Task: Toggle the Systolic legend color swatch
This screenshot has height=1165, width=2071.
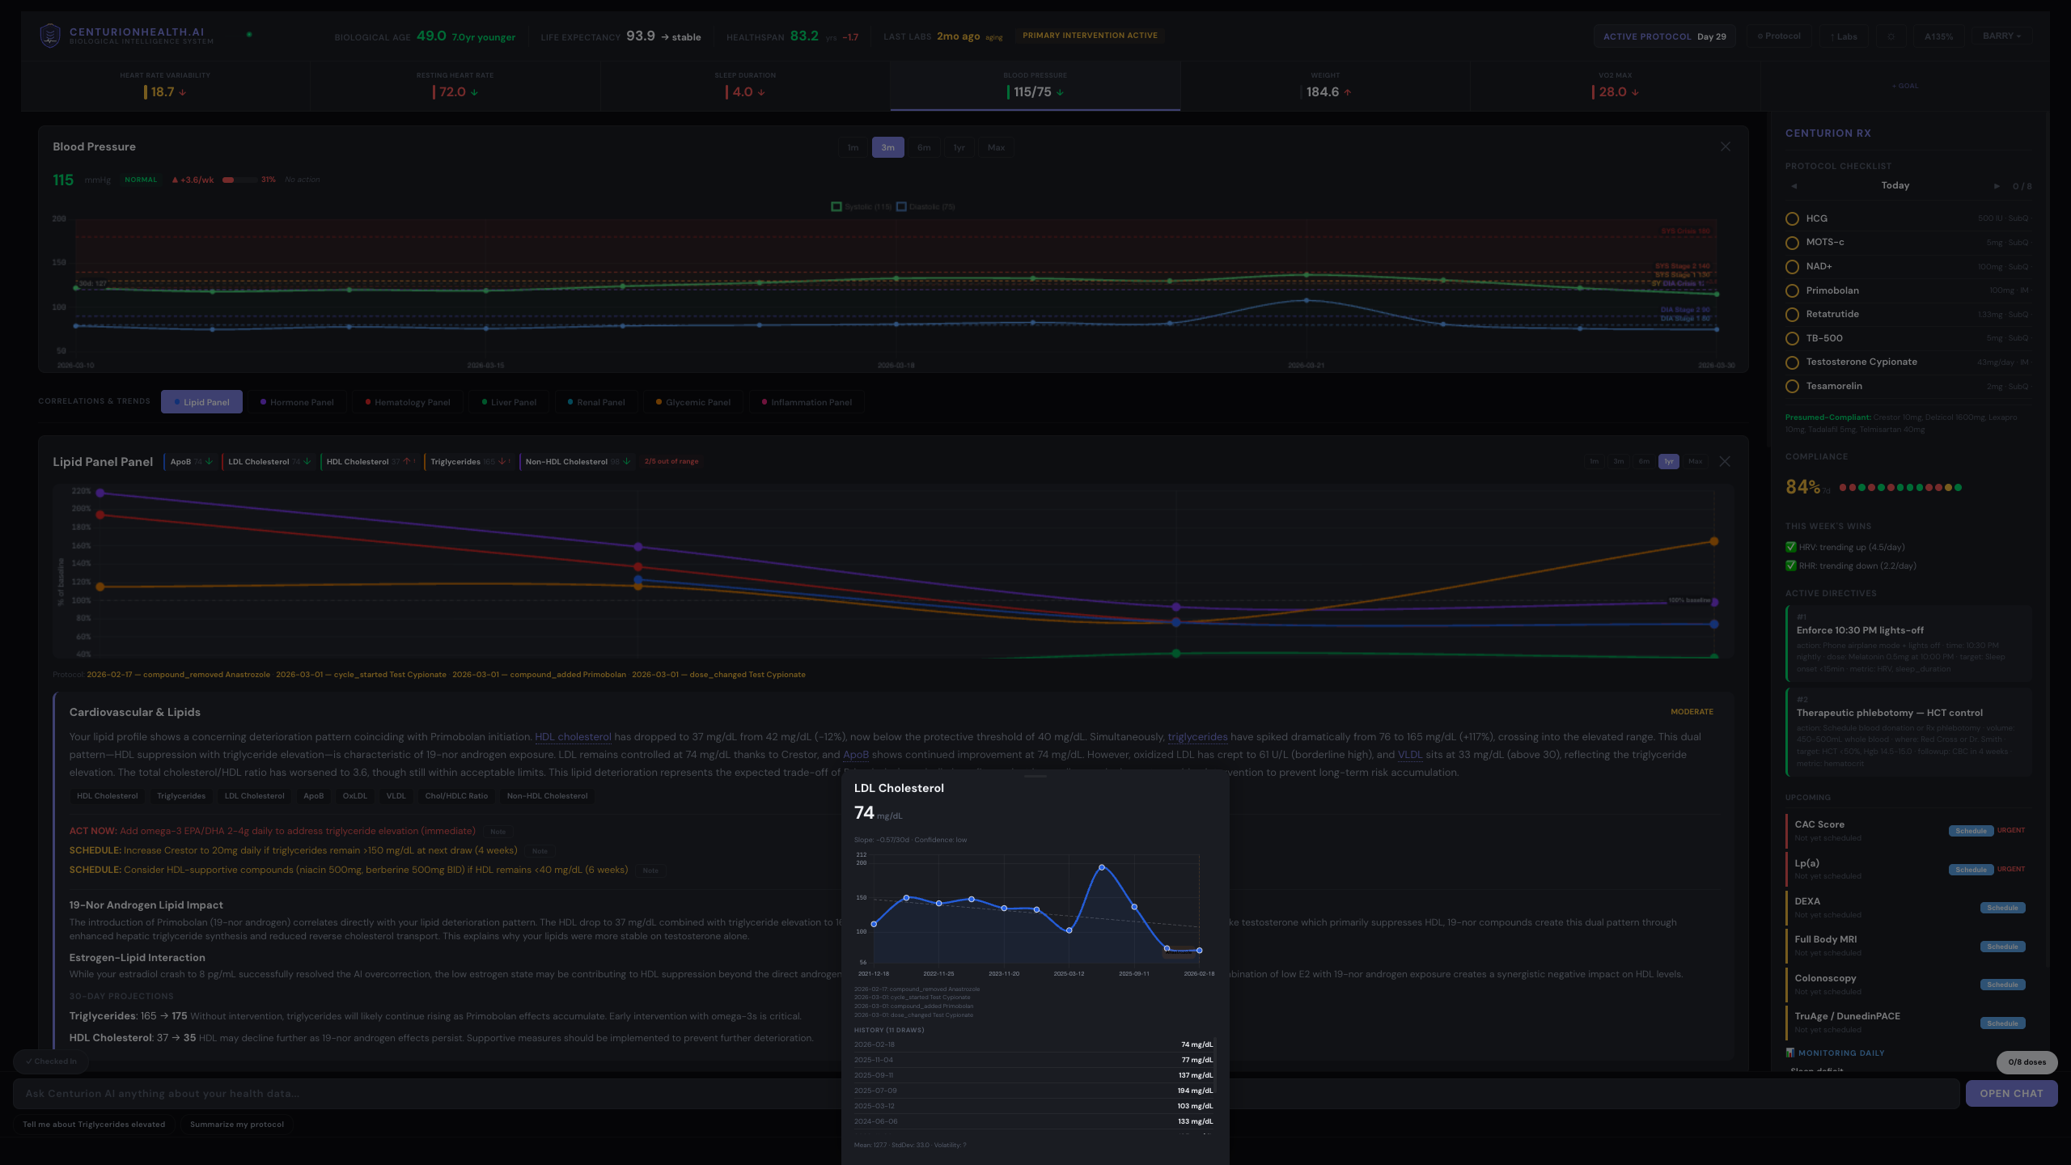Action: pos(836,206)
